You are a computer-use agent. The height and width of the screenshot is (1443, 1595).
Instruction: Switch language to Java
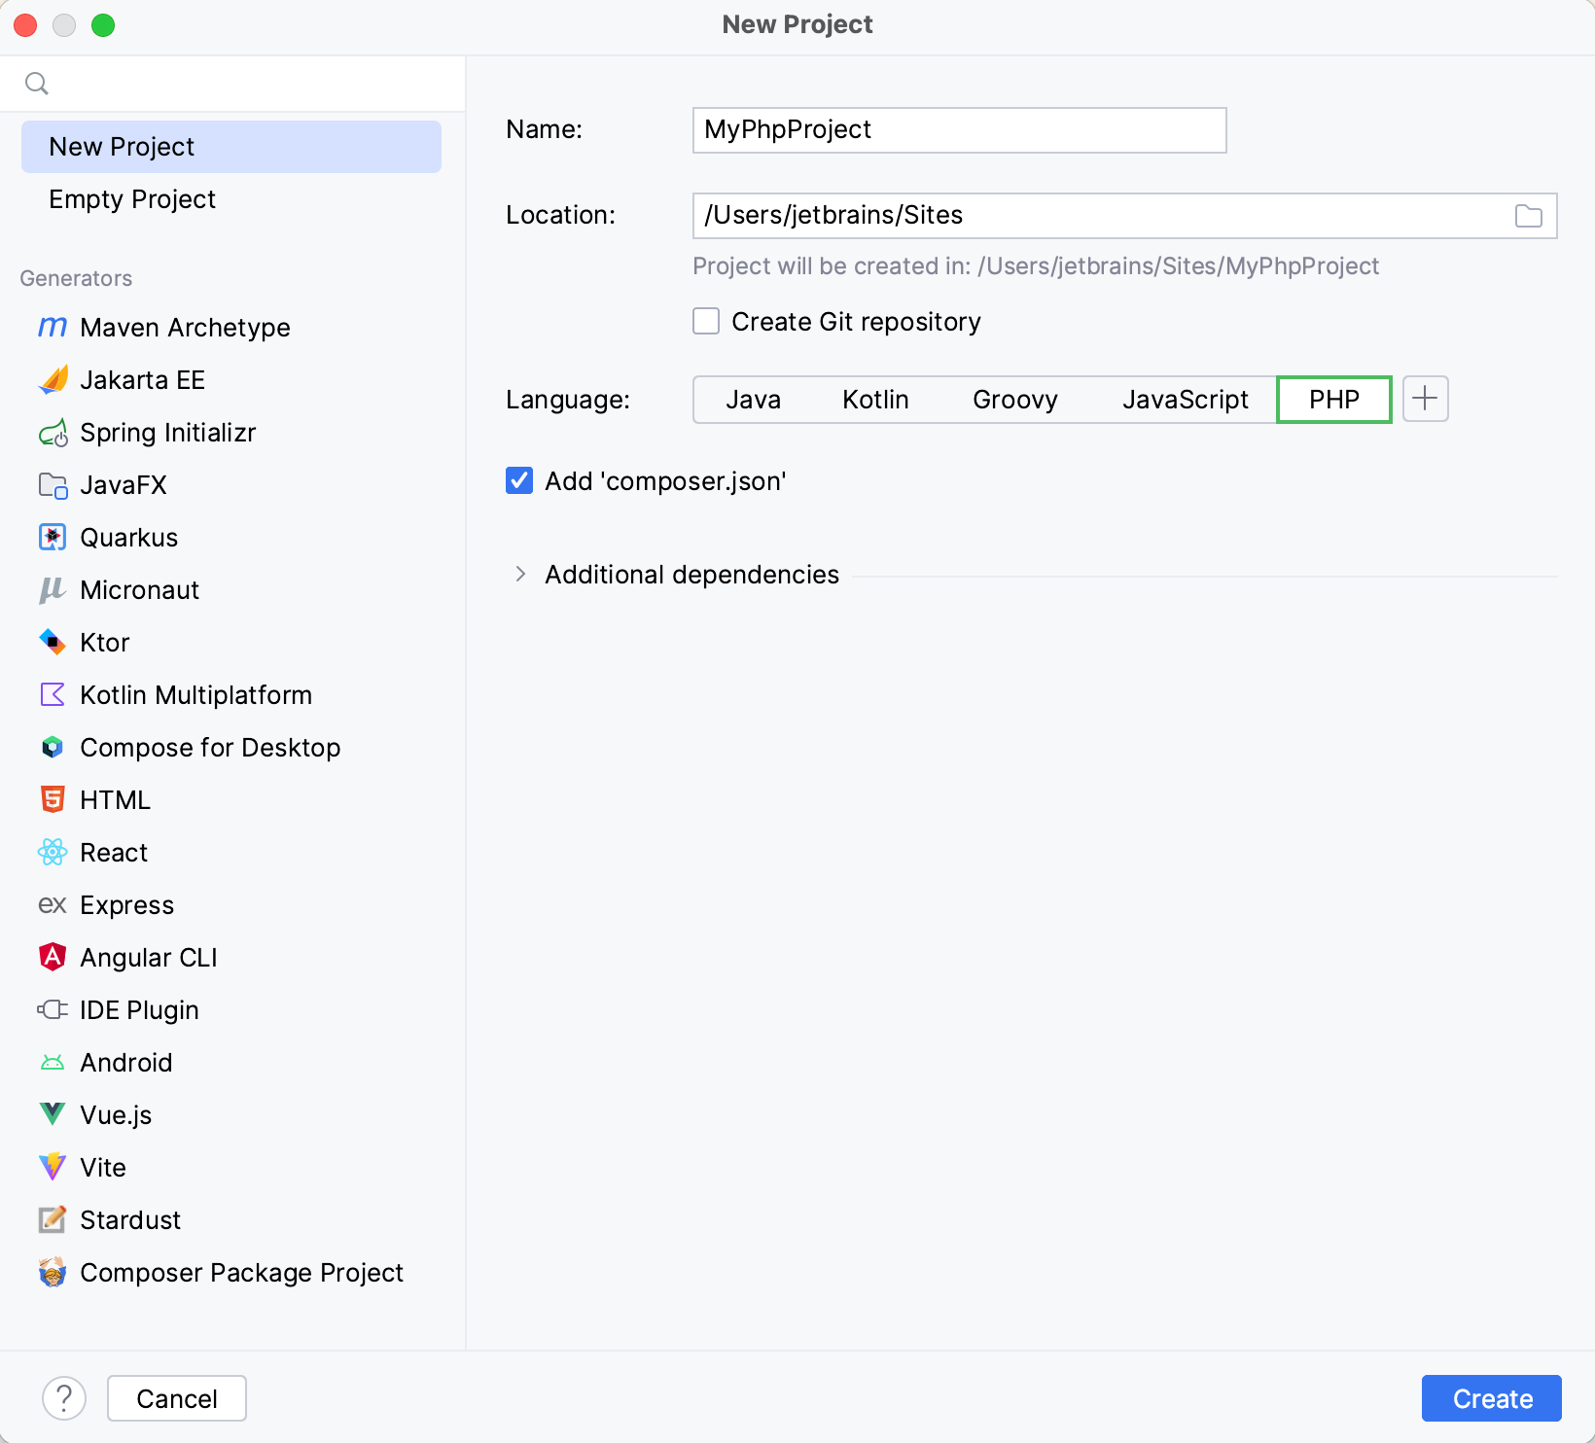click(x=754, y=400)
